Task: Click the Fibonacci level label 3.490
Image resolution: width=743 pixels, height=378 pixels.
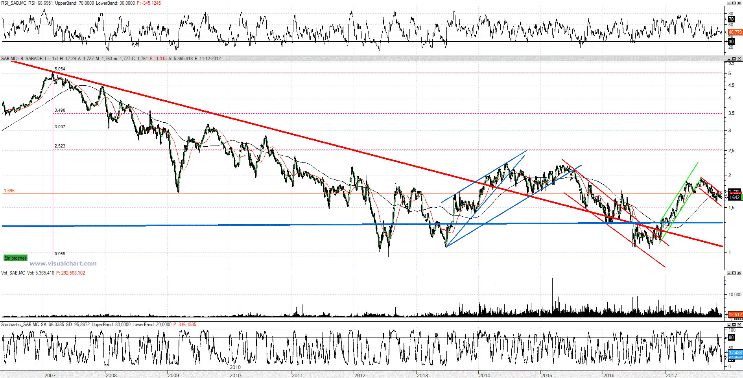Action: tap(60, 110)
